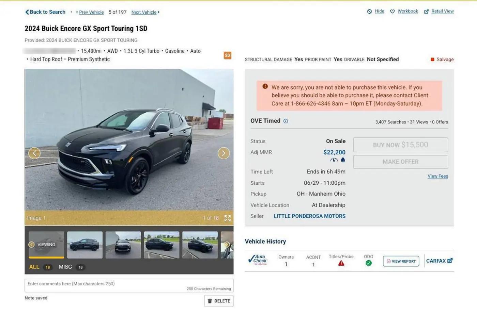Open Retail View external link icon
Image resolution: width=477 pixels, height=315 pixels.
tap(426, 12)
